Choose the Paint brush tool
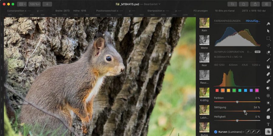Viewport: 273px width, 136px height. click(x=268, y=60)
